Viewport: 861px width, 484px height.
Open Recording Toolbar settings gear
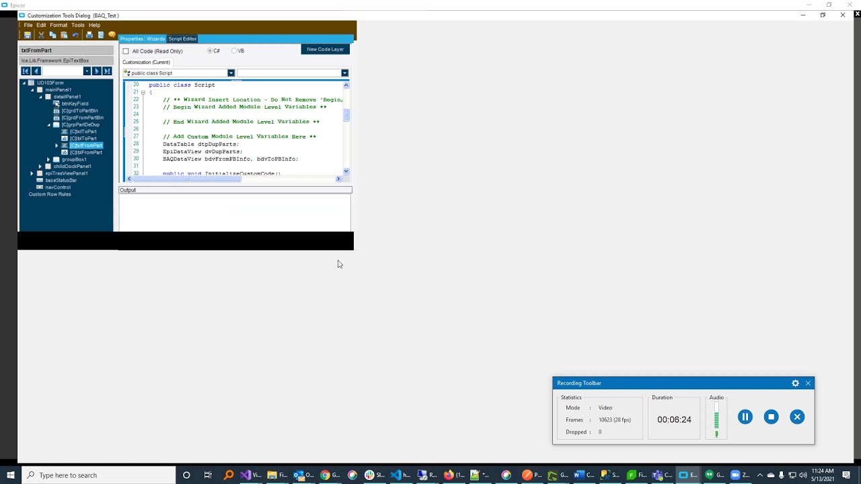tap(795, 383)
